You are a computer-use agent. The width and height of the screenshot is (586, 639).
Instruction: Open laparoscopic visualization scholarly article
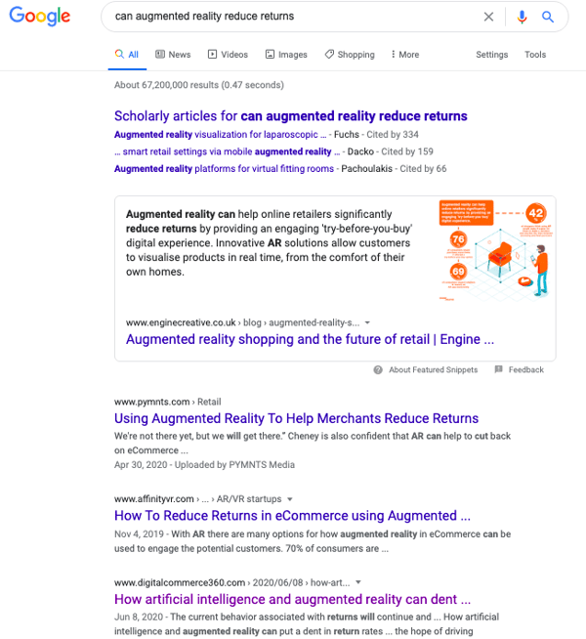(x=221, y=135)
